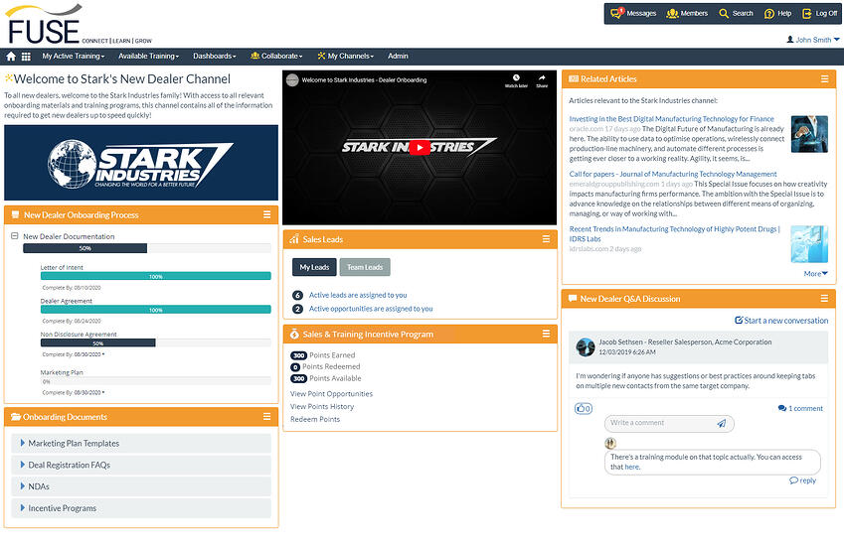Open Dashboards menu
Viewport: 844px width, 546px height.
[214, 56]
